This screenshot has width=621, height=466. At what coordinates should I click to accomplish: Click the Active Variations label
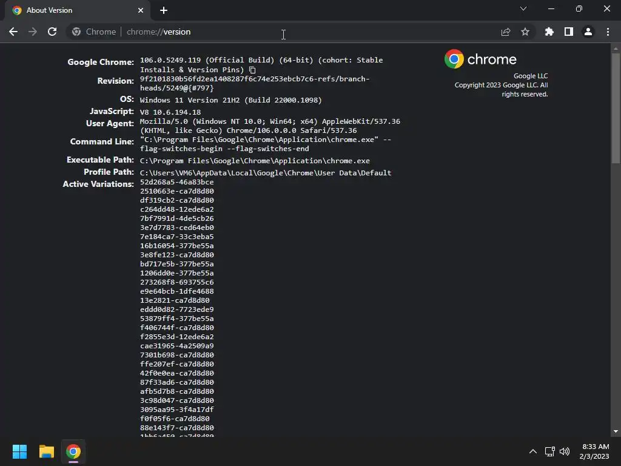point(98,184)
